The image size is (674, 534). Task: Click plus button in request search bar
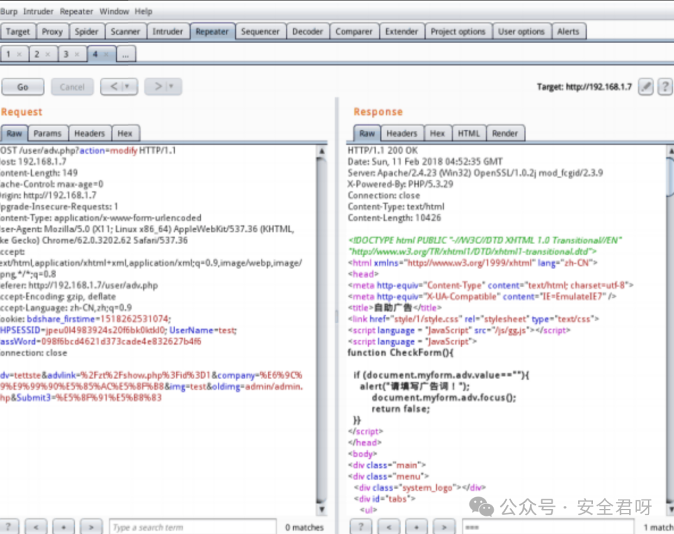coord(63,527)
